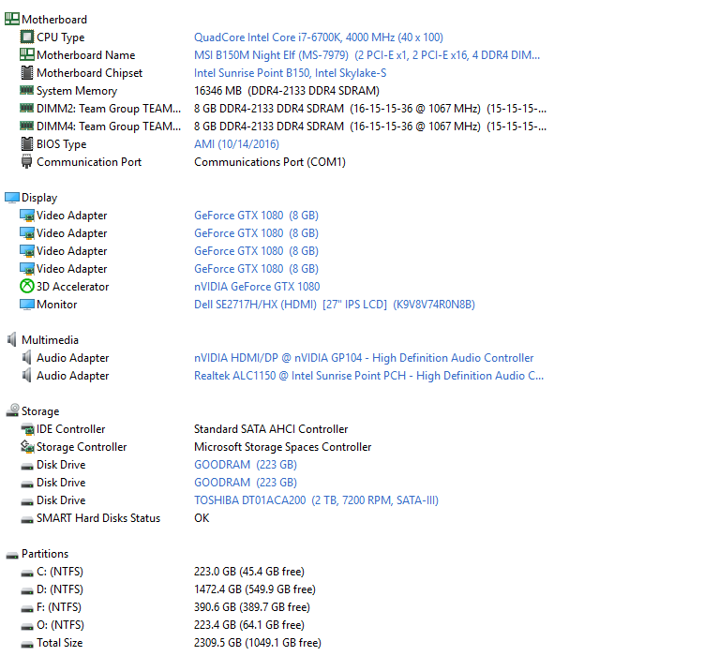
Task: Select the Partitions section heading
Action: click(x=45, y=554)
